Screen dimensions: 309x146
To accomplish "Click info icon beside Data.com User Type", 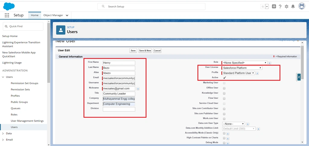I will coord(248,124).
